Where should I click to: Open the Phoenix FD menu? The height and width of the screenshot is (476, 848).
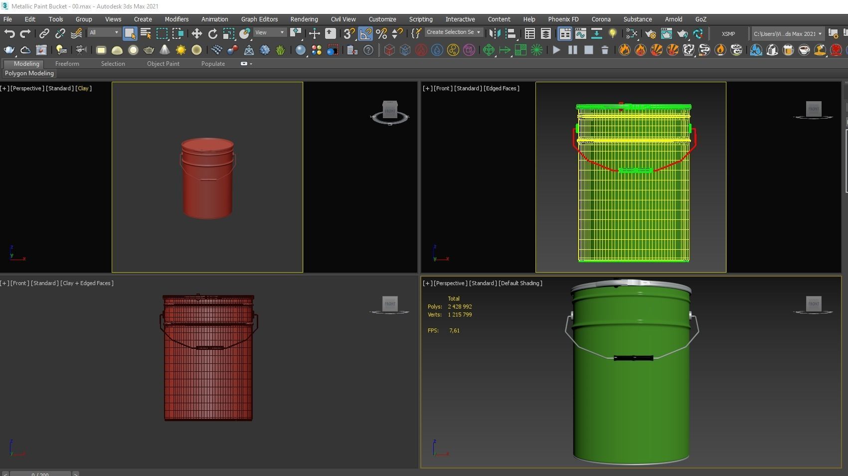563,19
